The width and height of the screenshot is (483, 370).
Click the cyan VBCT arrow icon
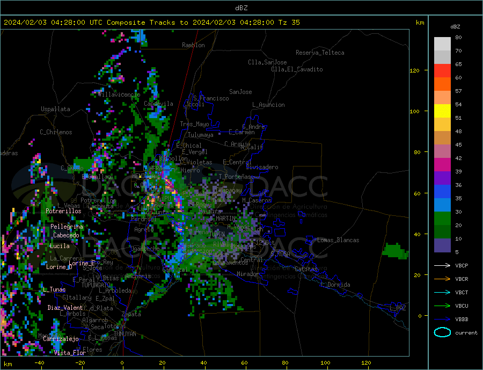click(442, 292)
